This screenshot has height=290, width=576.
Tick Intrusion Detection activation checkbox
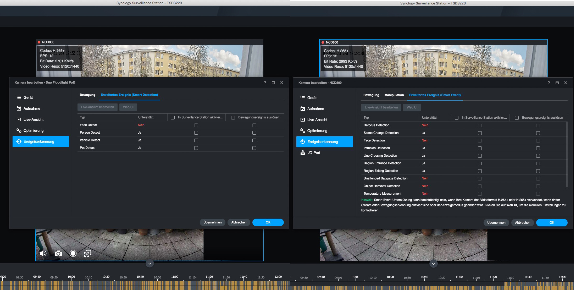coord(480,148)
